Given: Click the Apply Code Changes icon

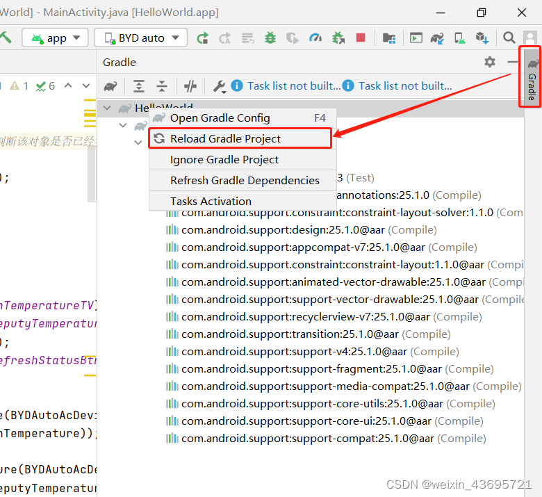Looking at the screenshot, I should [248, 38].
